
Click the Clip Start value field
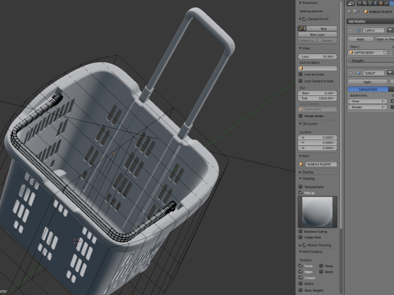click(x=318, y=93)
